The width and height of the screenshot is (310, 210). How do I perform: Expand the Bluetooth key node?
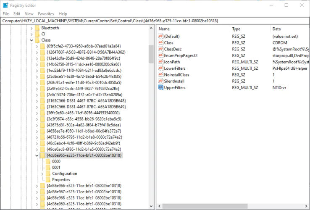pyautogui.click(x=31, y=28)
